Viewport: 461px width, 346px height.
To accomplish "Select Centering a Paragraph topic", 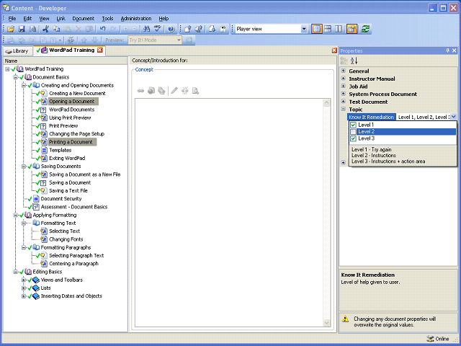I will 73,264.
